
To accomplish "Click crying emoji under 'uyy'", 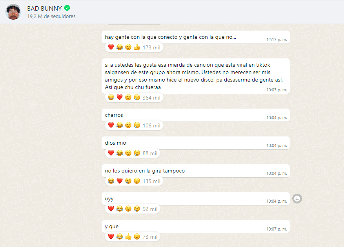I will coord(137,209).
